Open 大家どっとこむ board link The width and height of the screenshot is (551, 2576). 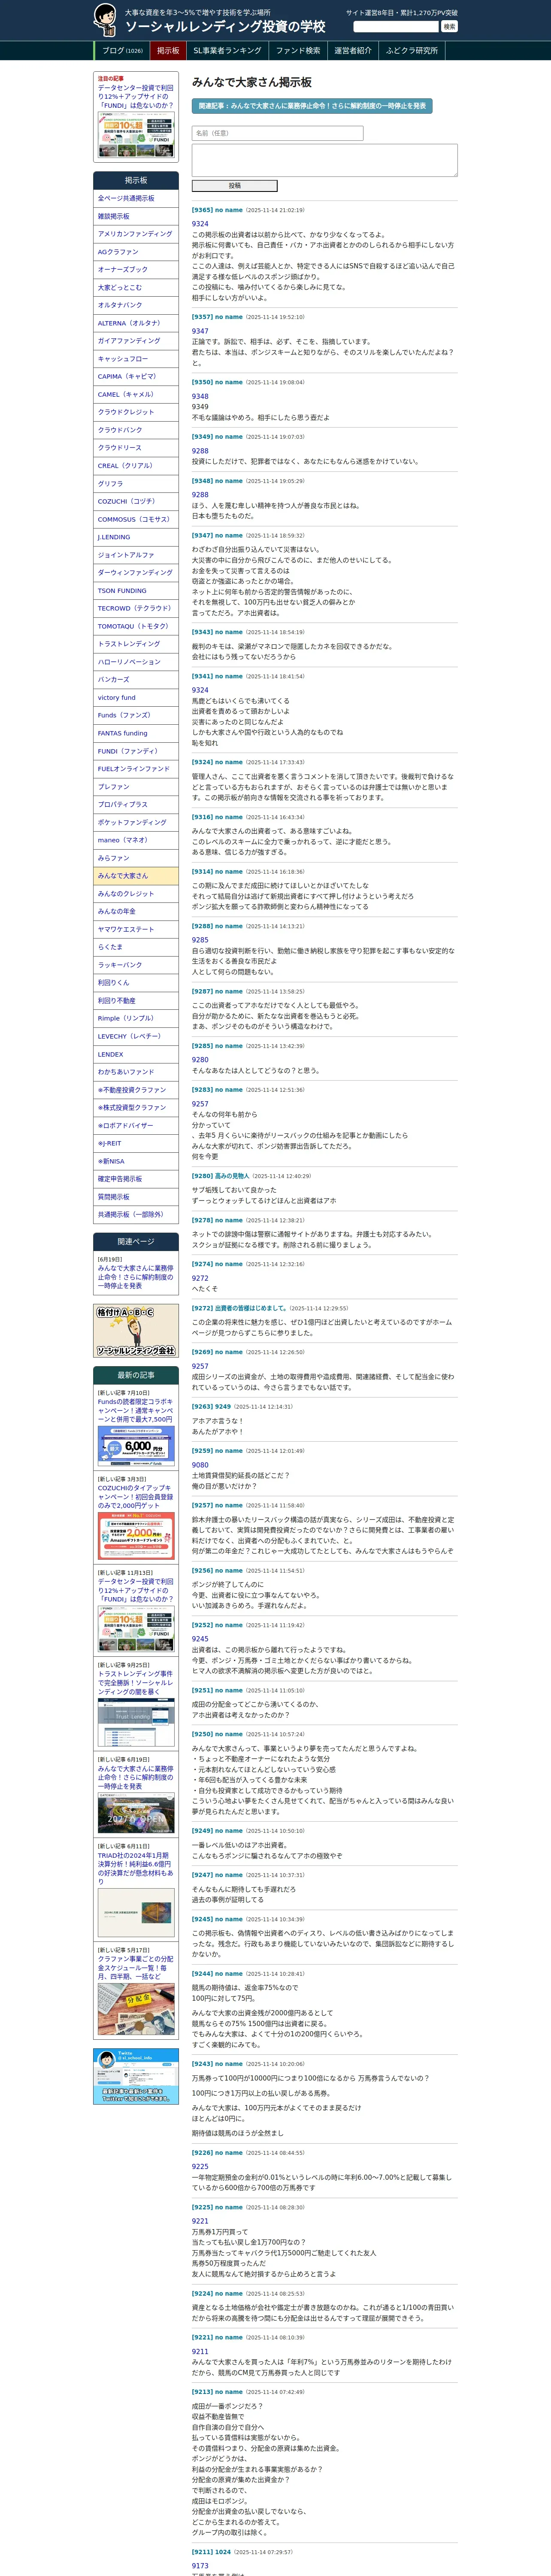coord(136,288)
